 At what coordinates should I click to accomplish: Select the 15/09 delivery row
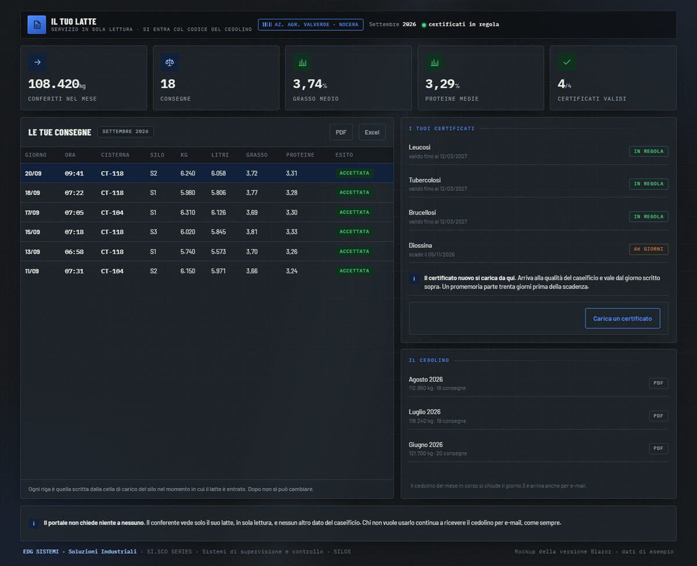(207, 232)
